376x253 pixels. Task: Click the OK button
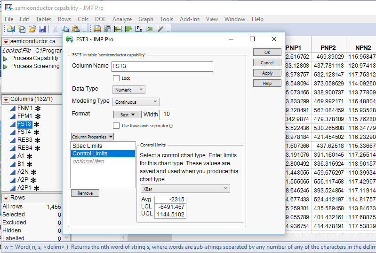(x=267, y=53)
